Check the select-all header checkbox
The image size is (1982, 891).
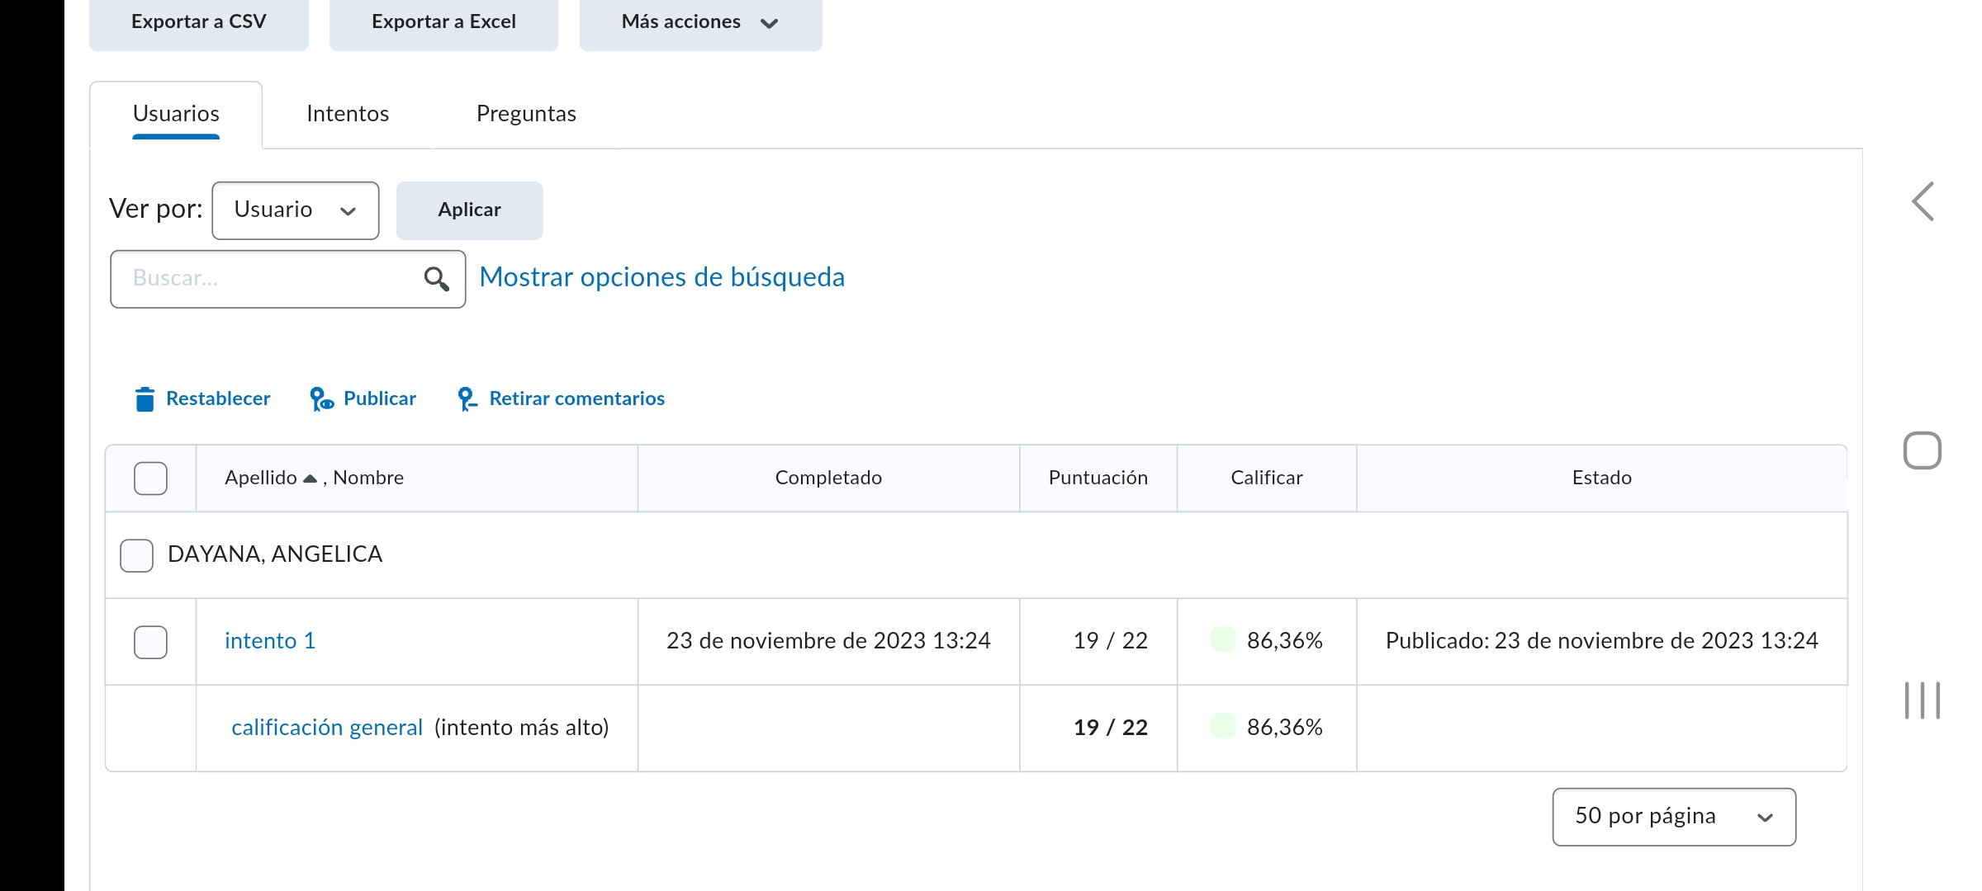tap(150, 478)
